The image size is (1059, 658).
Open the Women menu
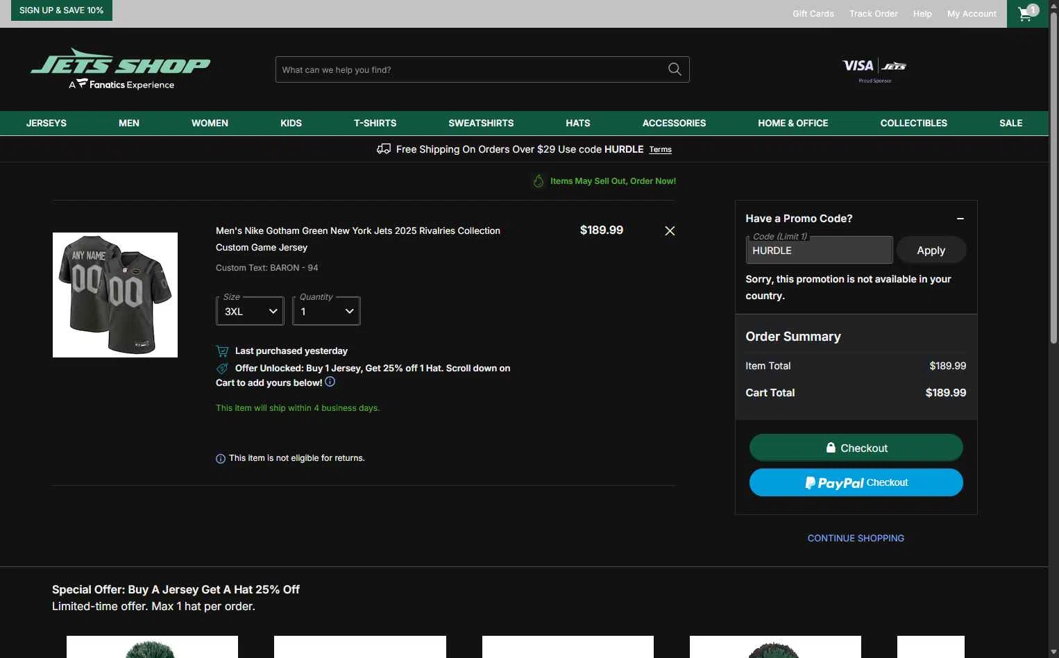210,123
